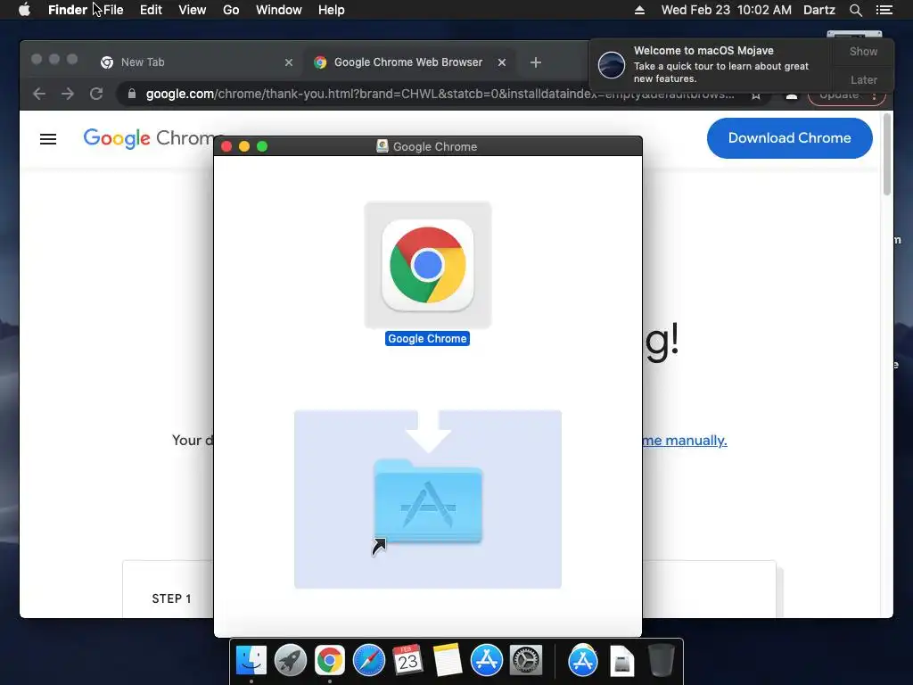Viewport: 913px width, 685px height.
Task: Click the page vertical scrollbar in Chrome
Action: pyautogui.click(x=887, y=154)
